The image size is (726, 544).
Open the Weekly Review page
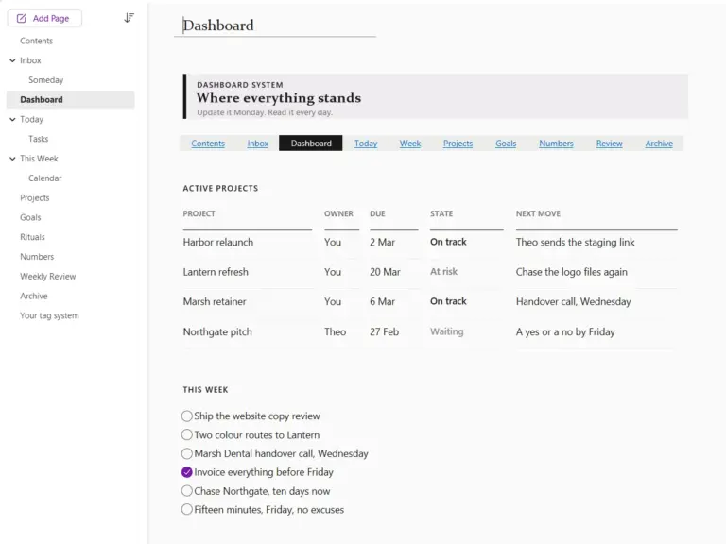[47, 276]
